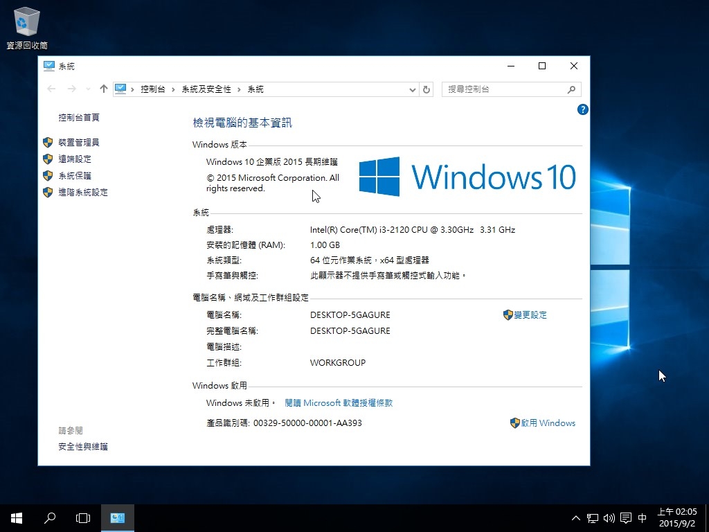This screenshot has width=709, height=532.
Task: Click the search magnifier in control panel search
Action: 571,89
